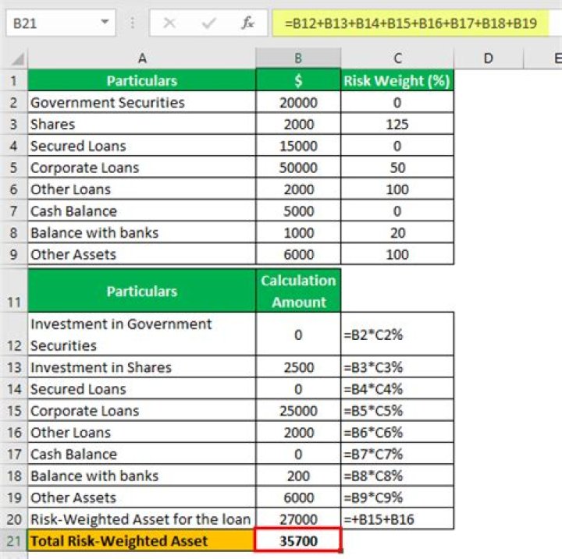Select column A header
The height and width of the screenshot is (559, 562).
pyautogui.click(x=142, y=58)
